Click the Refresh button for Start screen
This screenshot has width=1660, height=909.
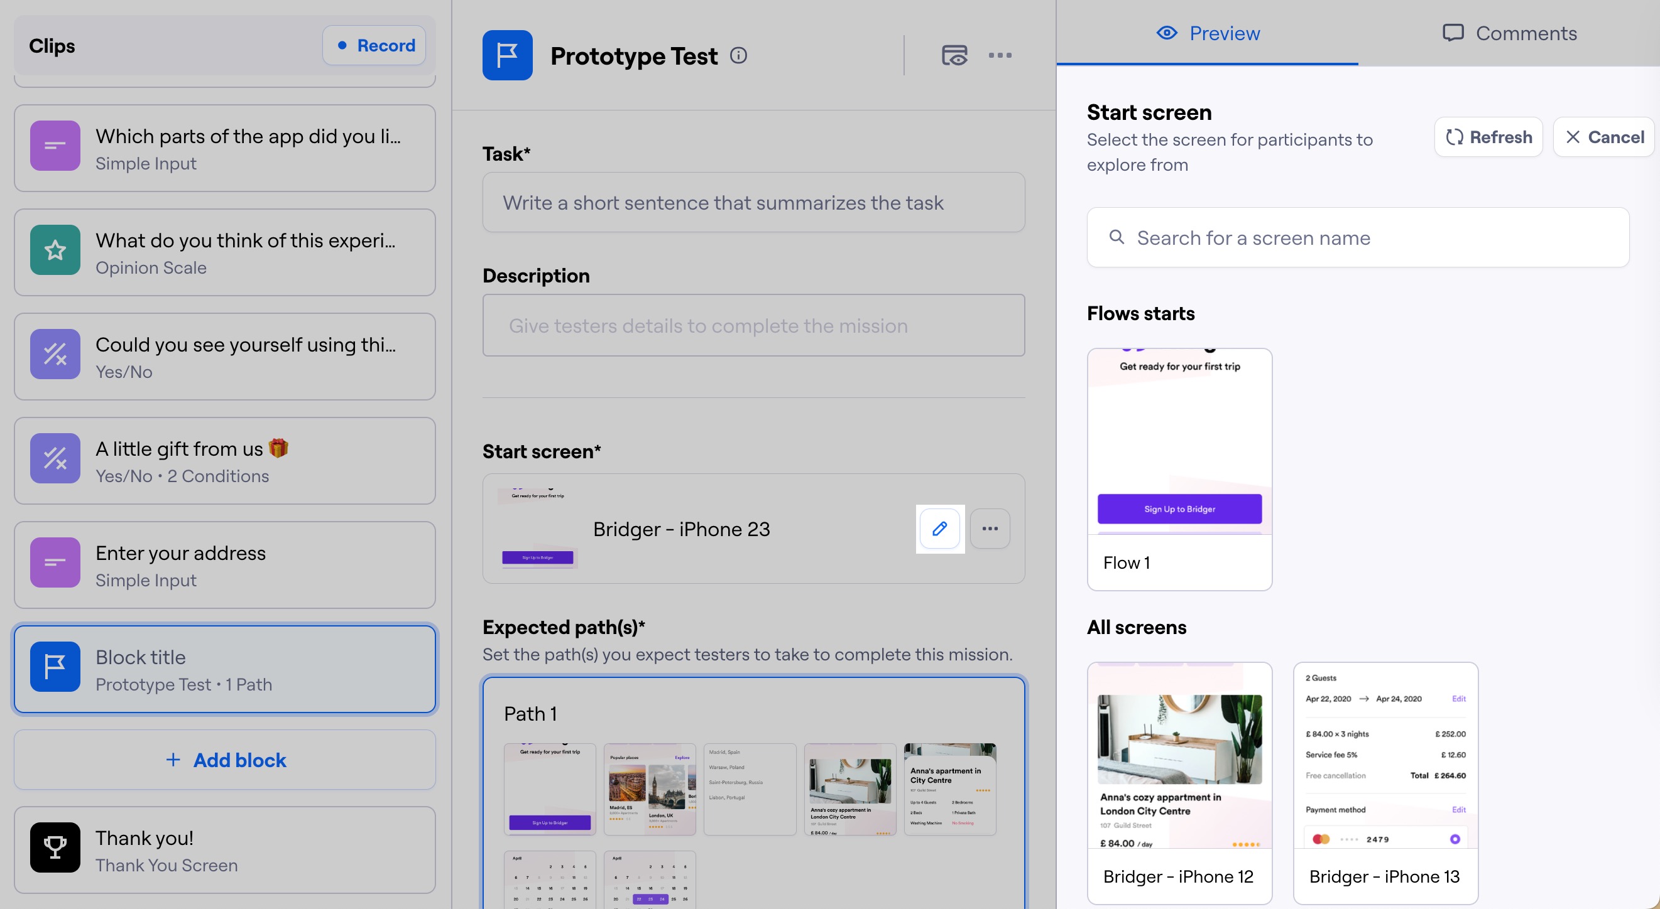coord(1488,136)
